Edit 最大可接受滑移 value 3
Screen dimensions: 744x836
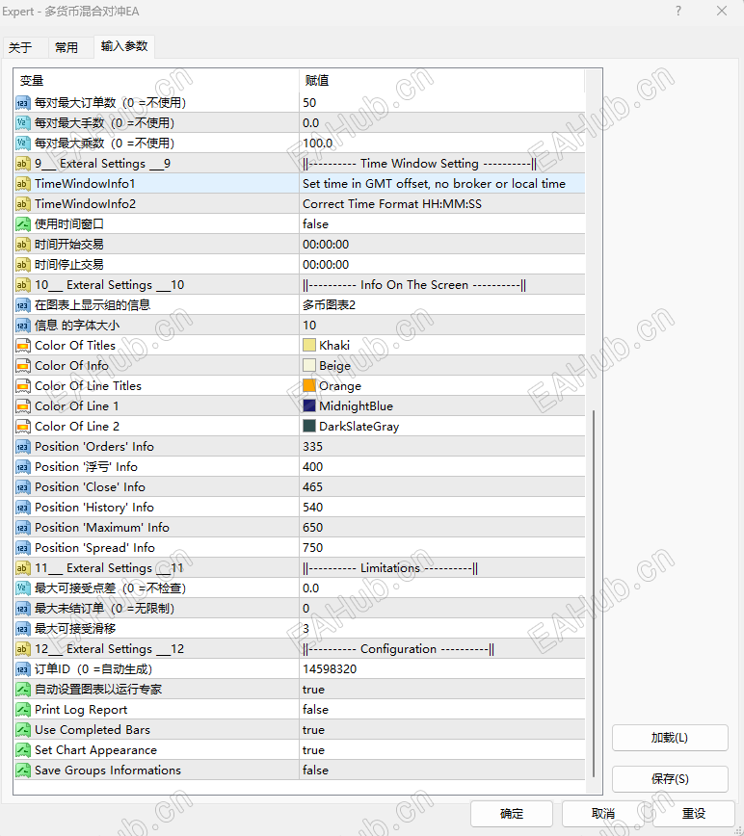click(442, 629)
